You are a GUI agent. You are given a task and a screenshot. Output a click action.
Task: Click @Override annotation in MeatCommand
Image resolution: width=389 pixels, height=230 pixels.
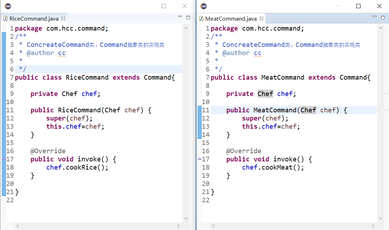[244, 151]
